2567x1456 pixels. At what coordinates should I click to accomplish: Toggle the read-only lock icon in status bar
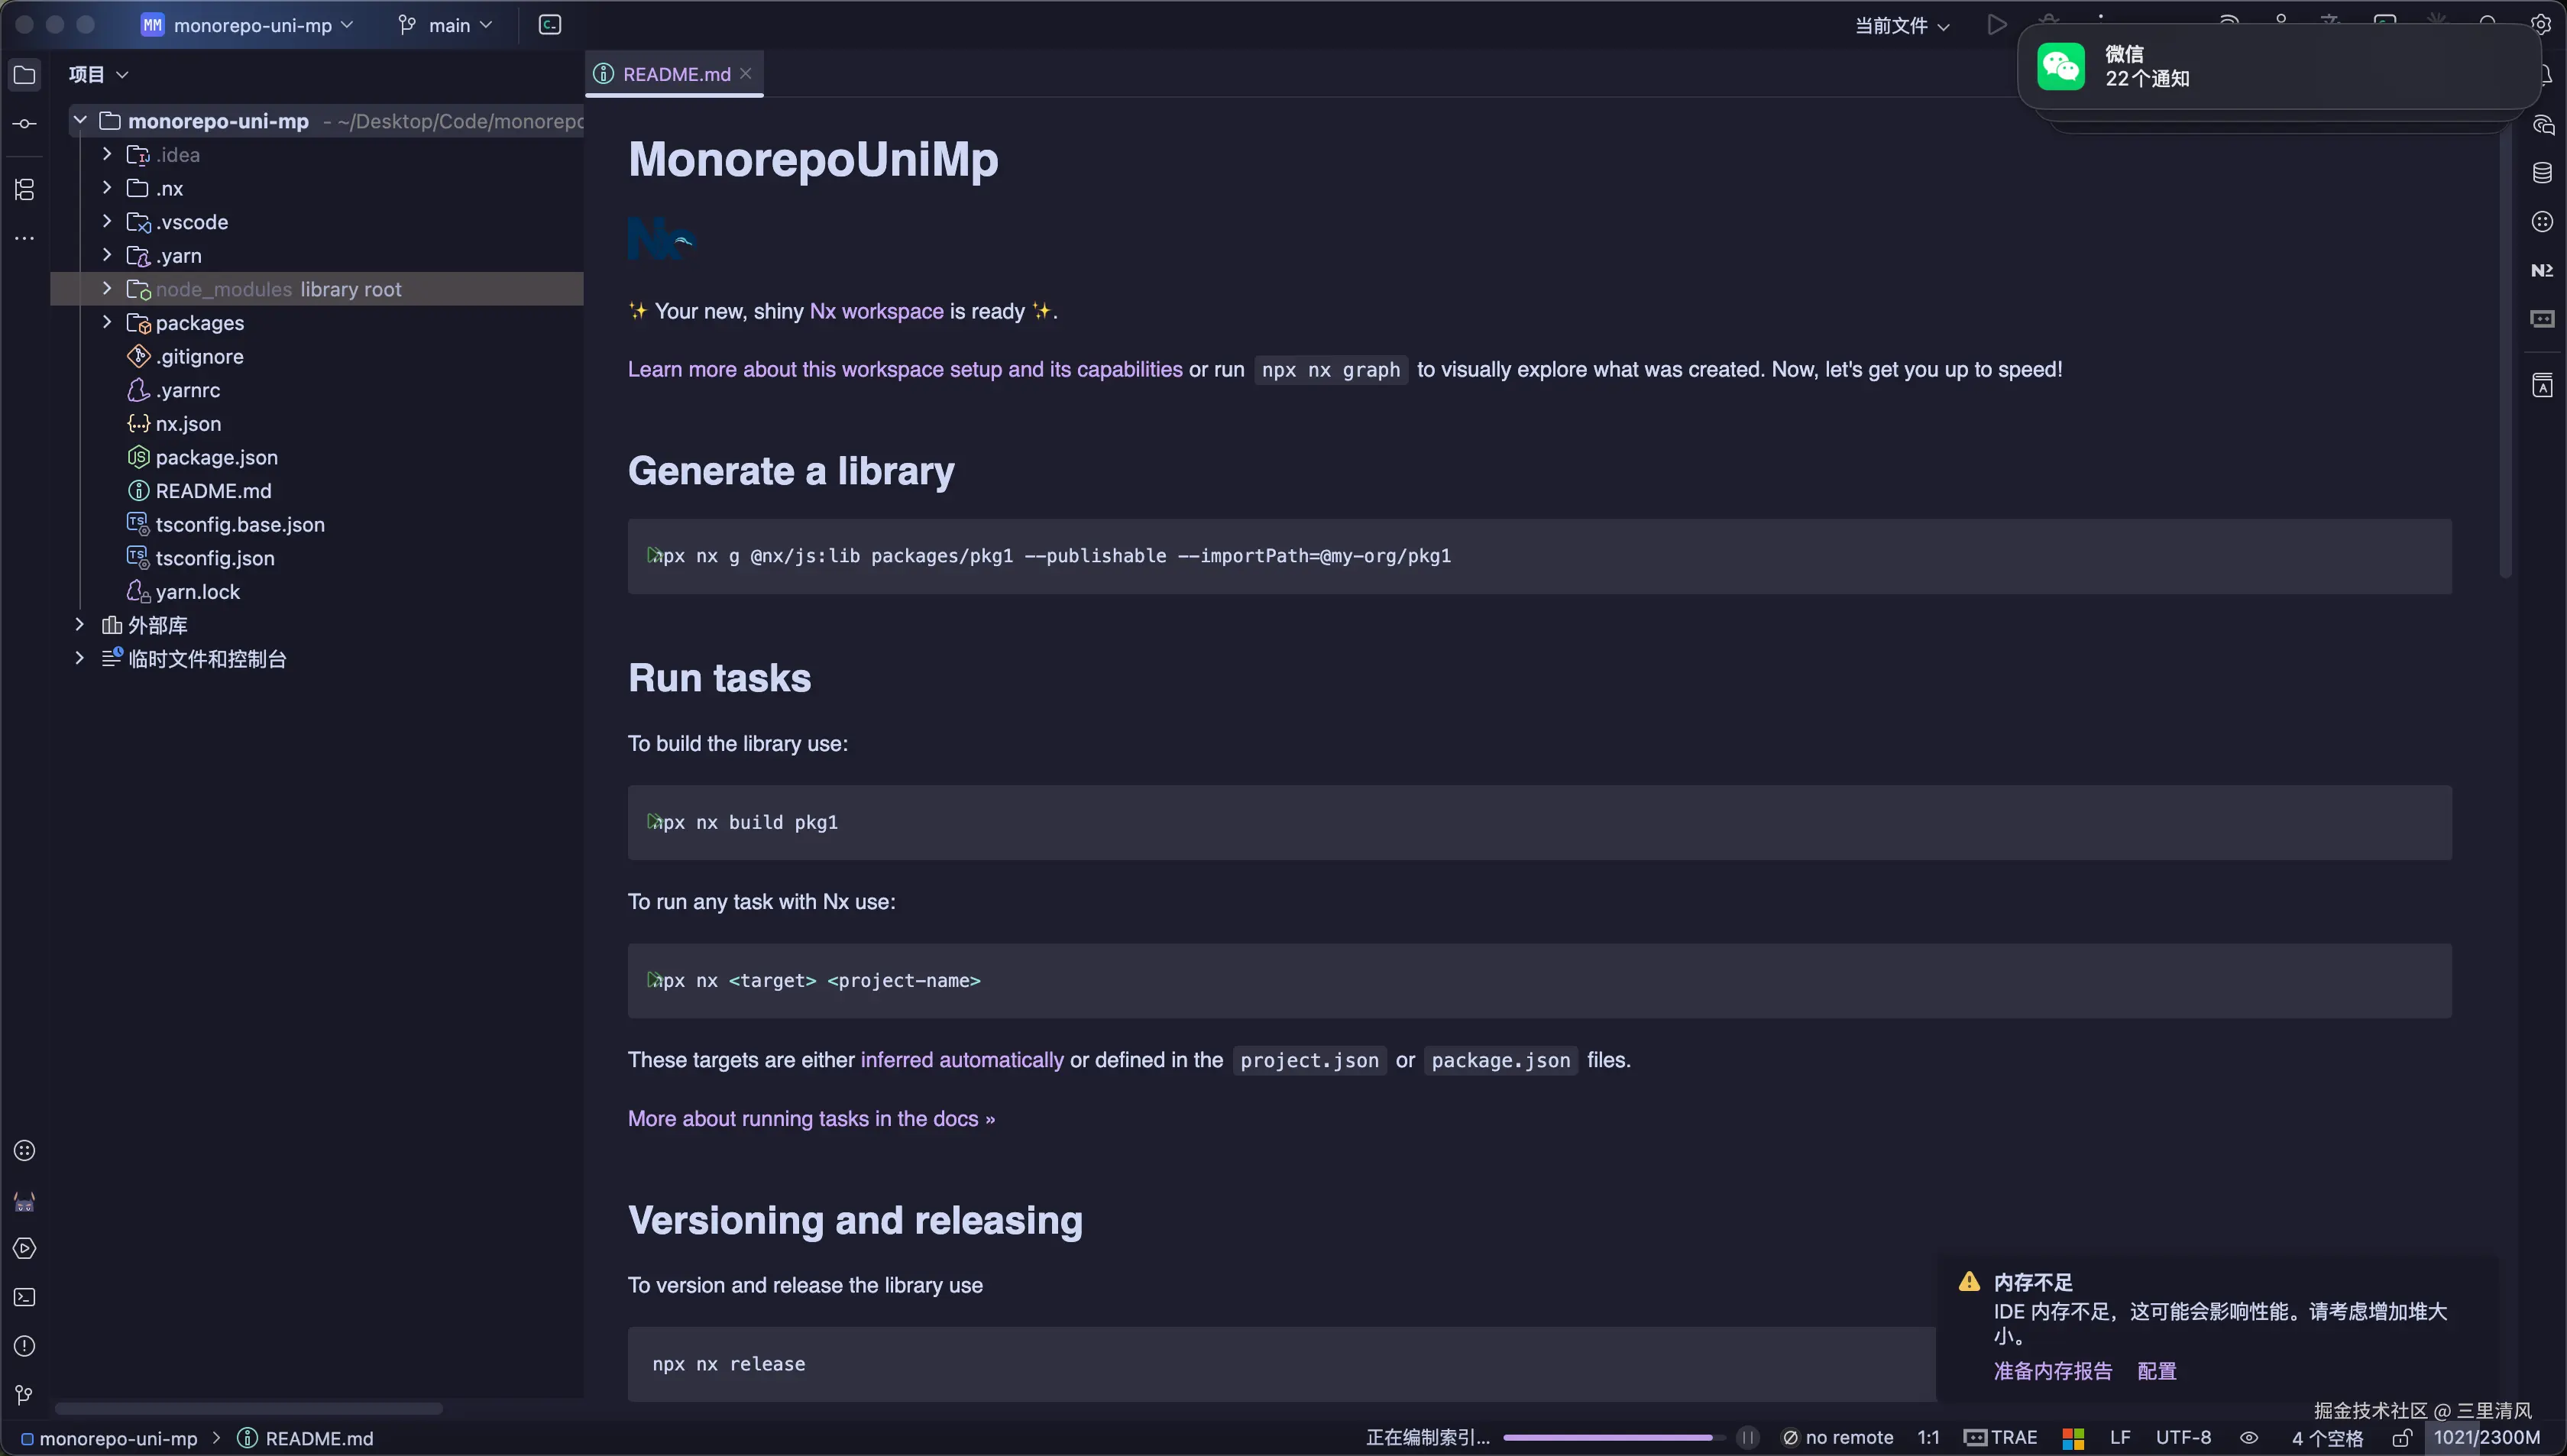(2402, 1437)
